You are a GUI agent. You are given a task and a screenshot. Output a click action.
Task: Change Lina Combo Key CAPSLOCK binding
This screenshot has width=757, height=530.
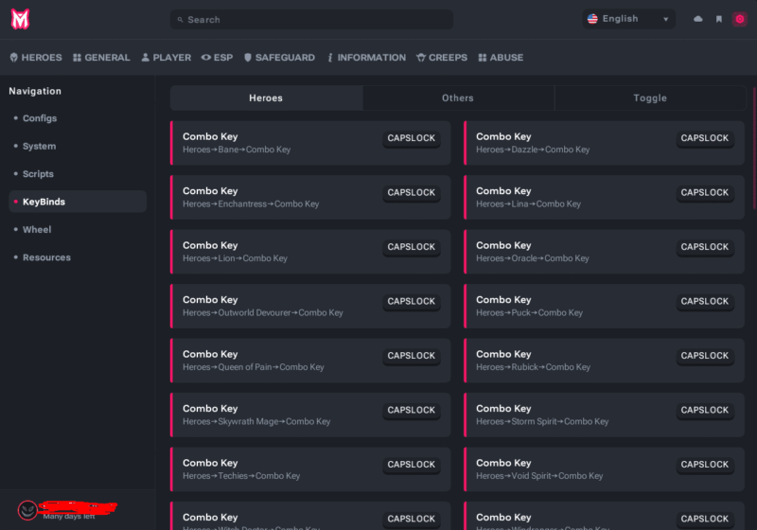pyautogui.click(x=705, y=192)
